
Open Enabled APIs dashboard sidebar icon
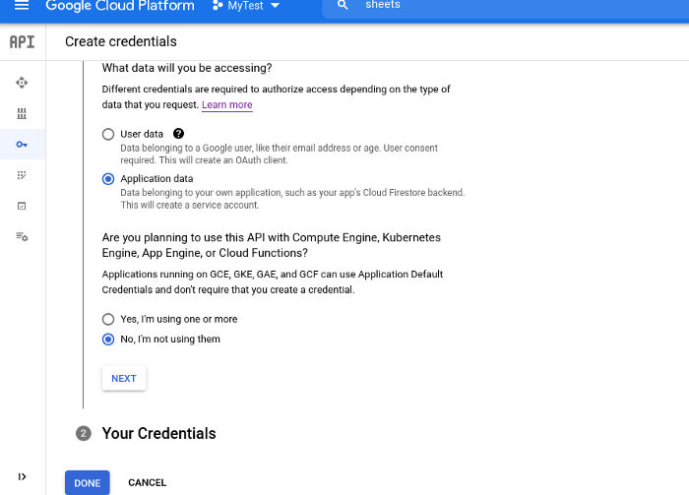coord(22,83)
